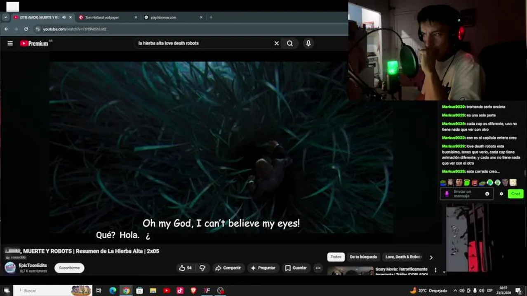This screenshot has height=296, width=527.
Task: Open TikTok icon in taskbar
Action: coord(180,291)
